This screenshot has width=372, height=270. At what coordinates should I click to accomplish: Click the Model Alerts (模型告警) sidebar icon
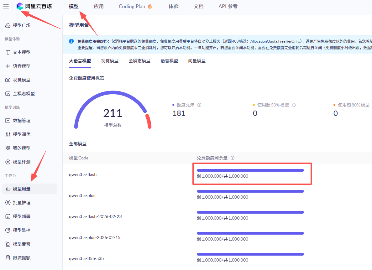[x=8, y=244]
